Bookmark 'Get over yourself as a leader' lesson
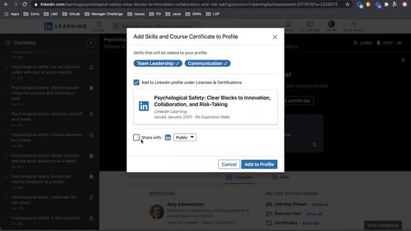The image size is (411, 231). (91, 114)
